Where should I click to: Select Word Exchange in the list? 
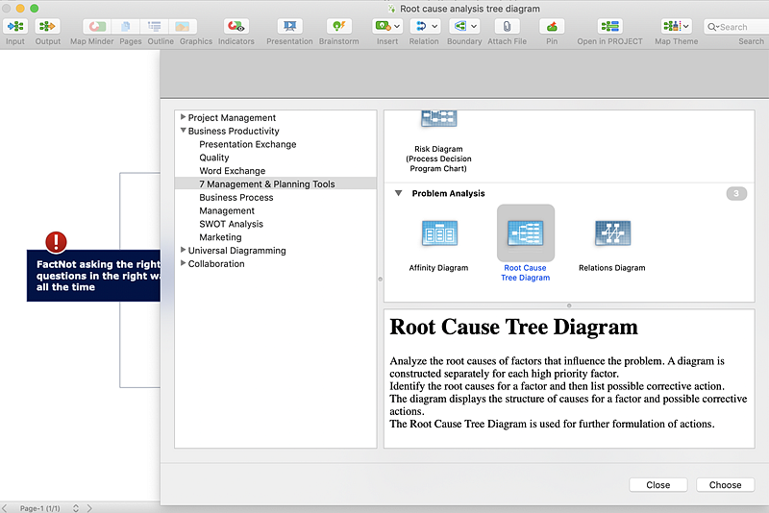click(232, 171)
